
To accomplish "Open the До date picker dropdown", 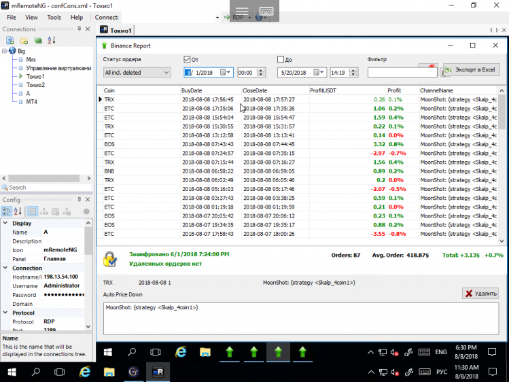I will tap(319, 72).
